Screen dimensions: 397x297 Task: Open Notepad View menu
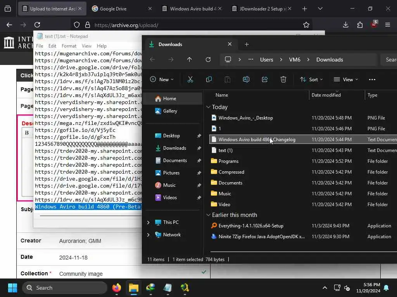click(x=86, y=46)
